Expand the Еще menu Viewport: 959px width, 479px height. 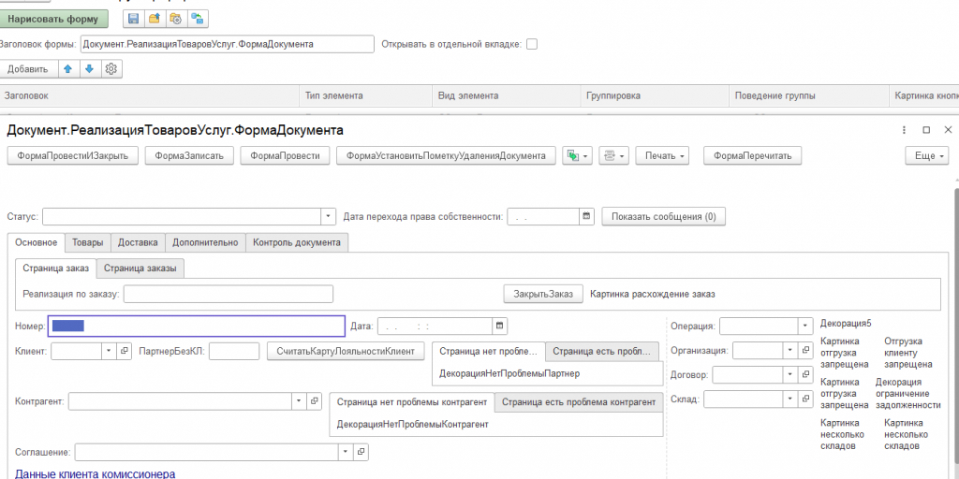click(x=927, y=155)
